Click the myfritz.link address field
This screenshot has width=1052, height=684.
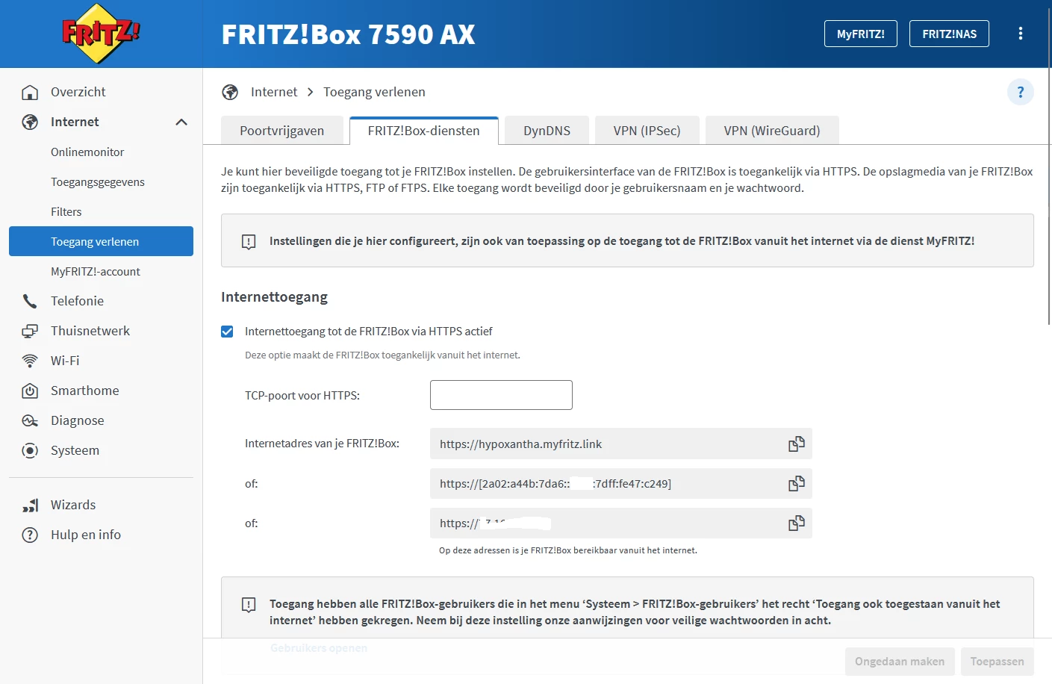pyautogui.click(x=621, y=444)
